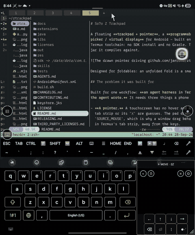Open the keyboard globe language key
Viewport: 195px width, 235px height.
point(28,215)
